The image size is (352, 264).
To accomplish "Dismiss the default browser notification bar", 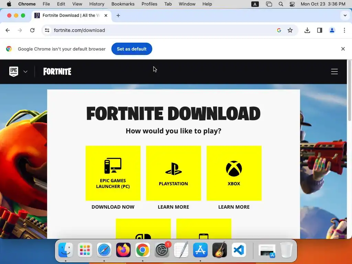I will click(x=343, y=49).
